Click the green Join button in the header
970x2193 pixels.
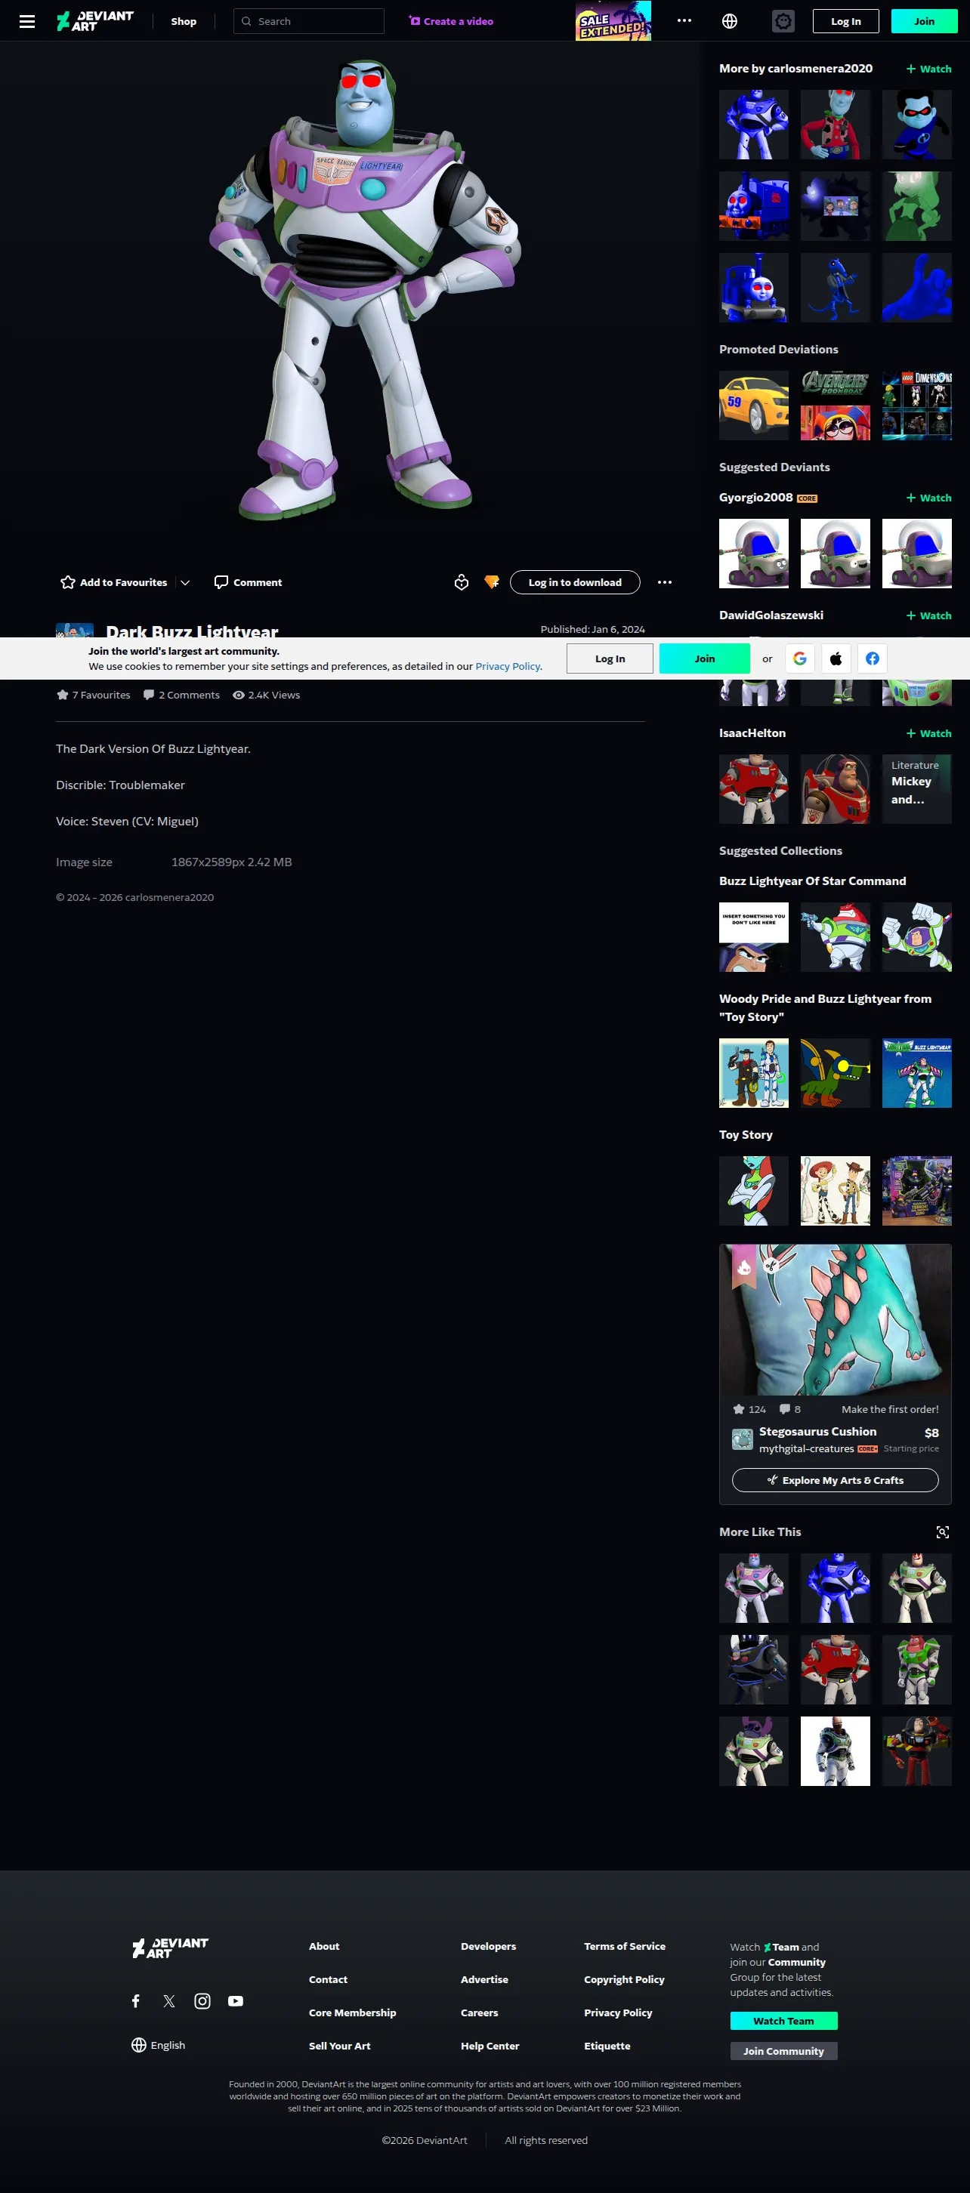925,21
